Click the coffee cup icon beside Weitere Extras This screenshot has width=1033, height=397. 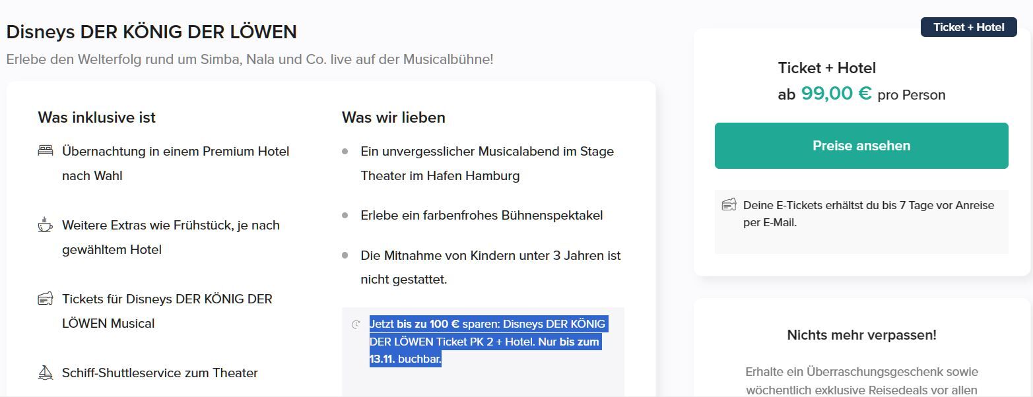pos(45,224)
